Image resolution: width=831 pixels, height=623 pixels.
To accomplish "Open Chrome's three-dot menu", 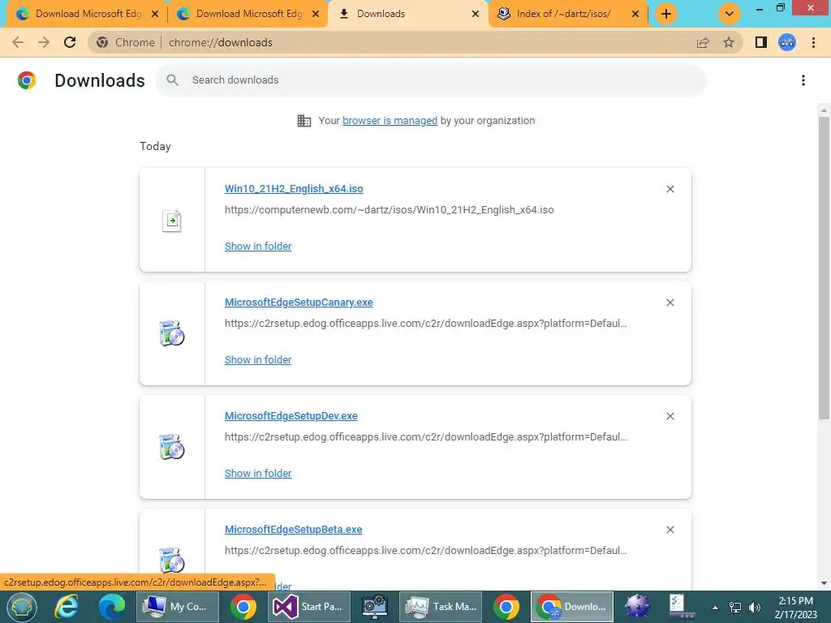I will coord(813,42).
